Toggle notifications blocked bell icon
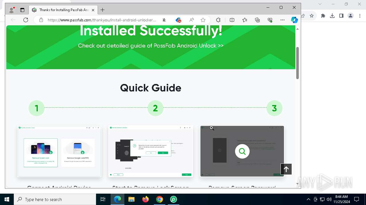 (164, 20)
